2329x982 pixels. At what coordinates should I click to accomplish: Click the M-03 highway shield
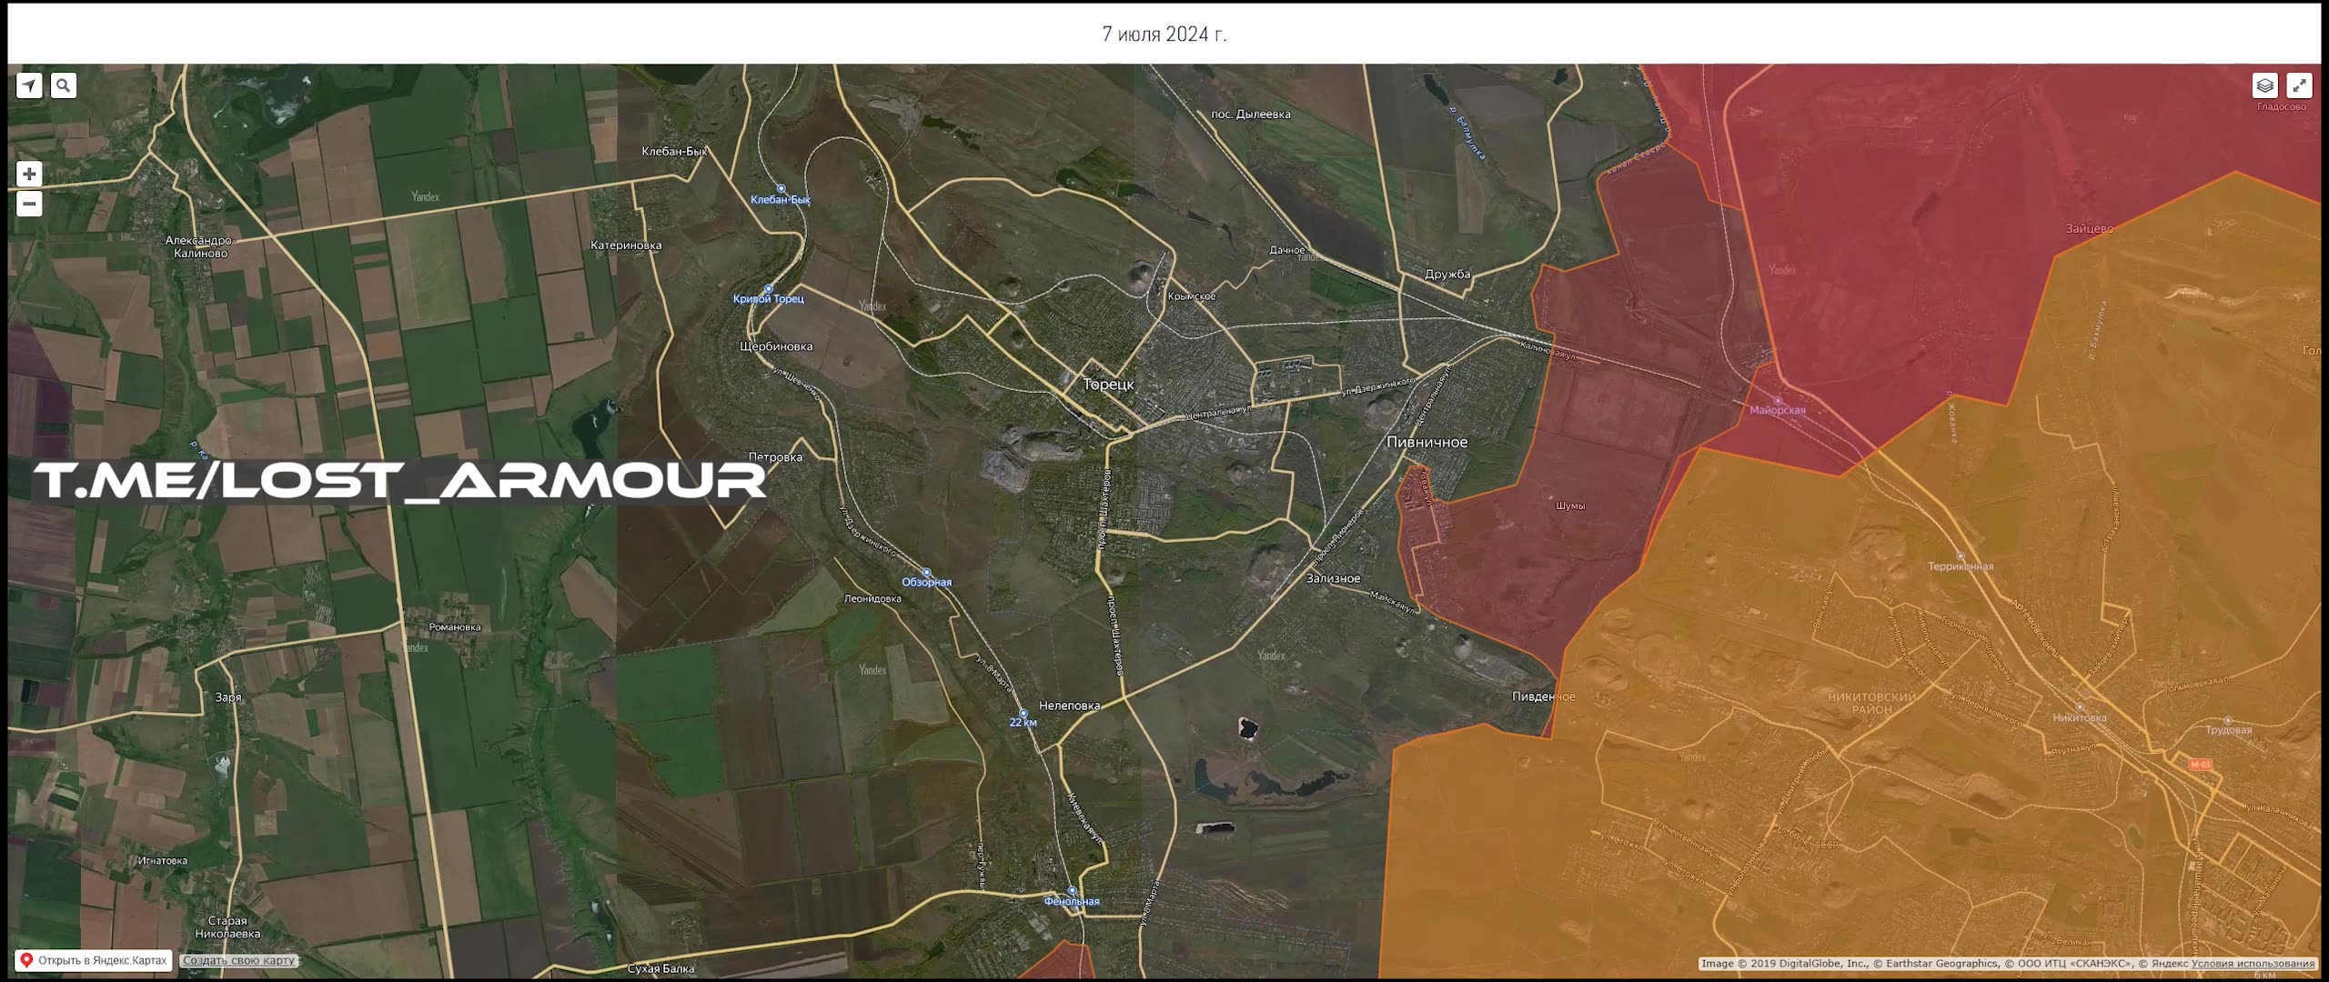click(x=2200, y=765)
